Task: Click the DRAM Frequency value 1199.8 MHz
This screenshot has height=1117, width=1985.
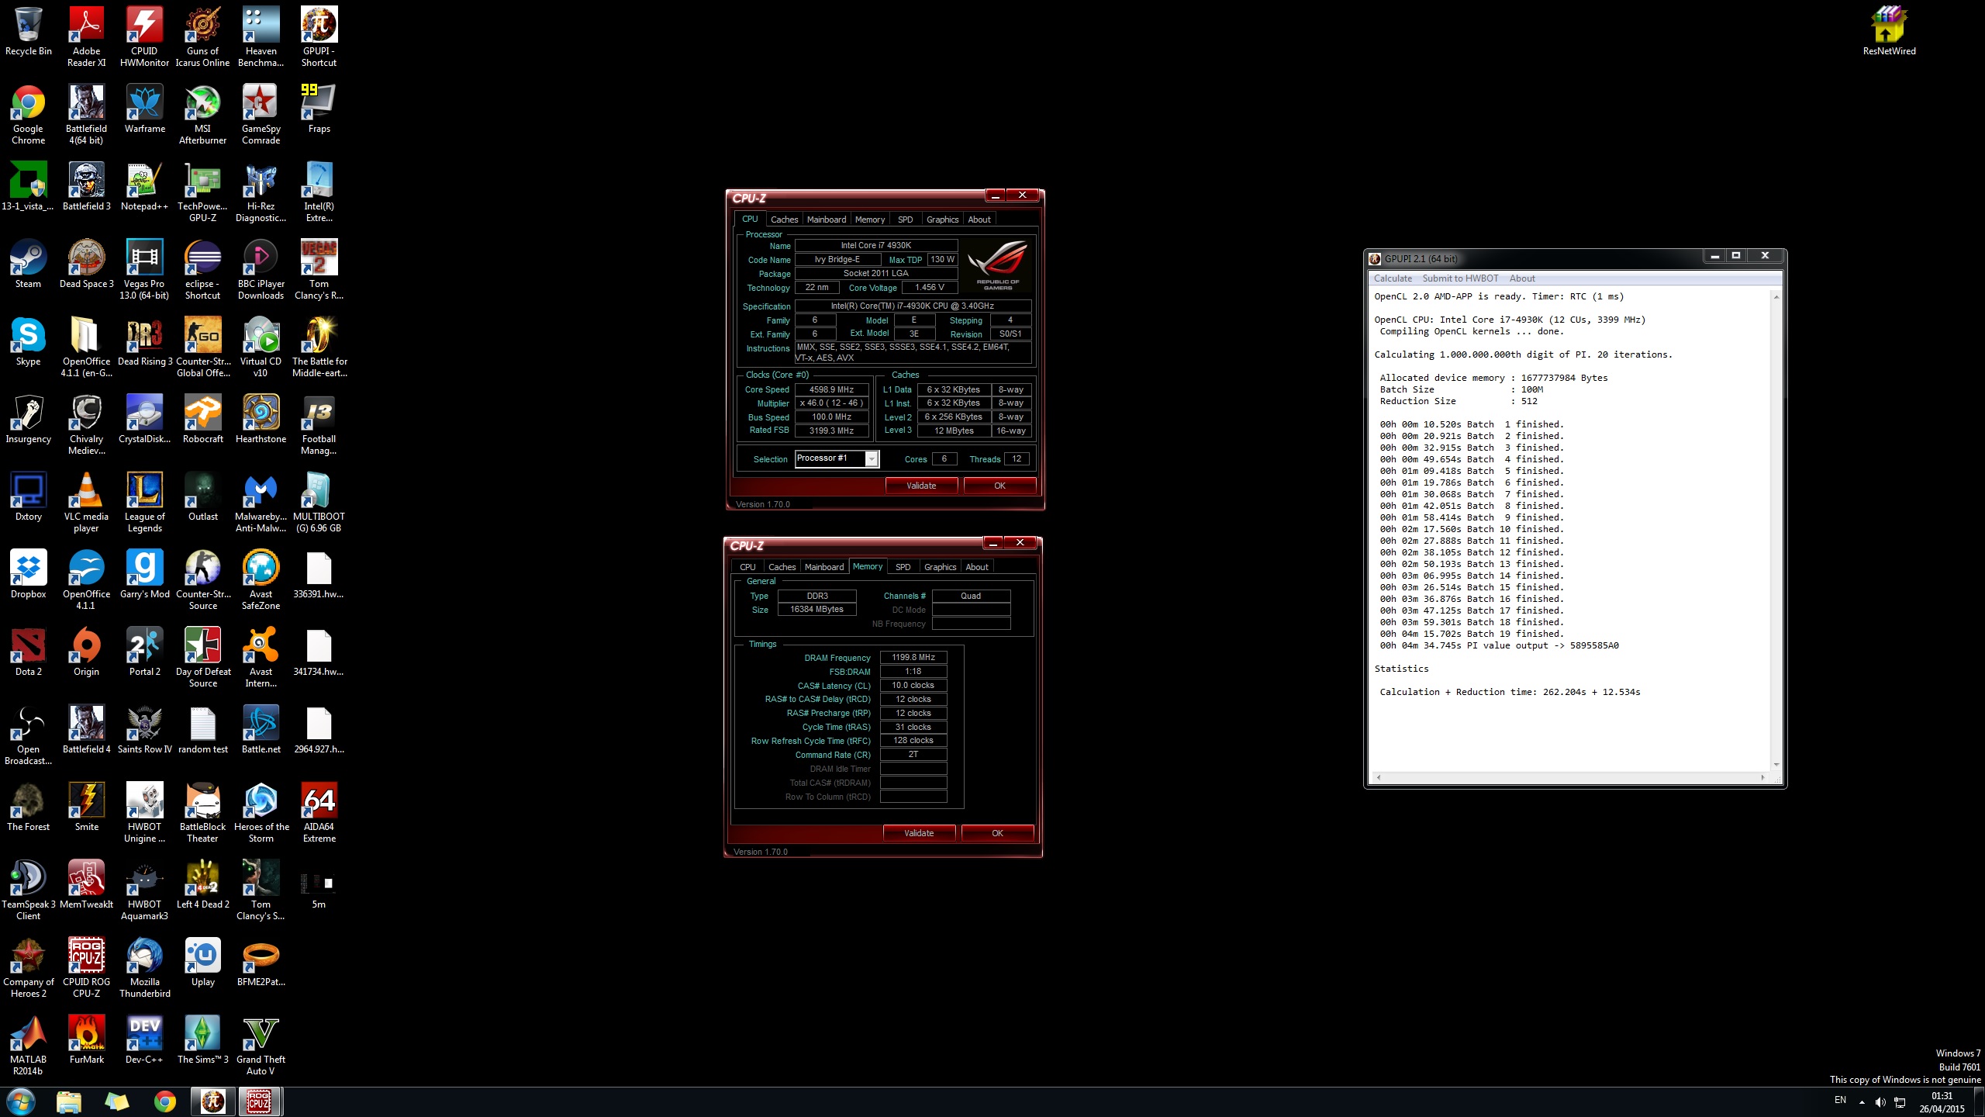Action: [x=913, y=657]
